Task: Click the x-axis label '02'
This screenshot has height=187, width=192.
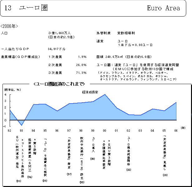Action: [x=128, y=130]
